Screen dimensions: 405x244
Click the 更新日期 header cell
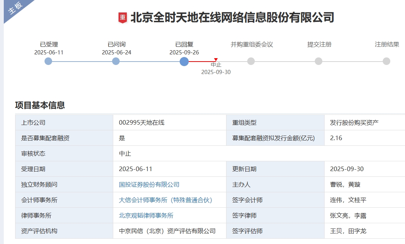(x=275, y=169)
